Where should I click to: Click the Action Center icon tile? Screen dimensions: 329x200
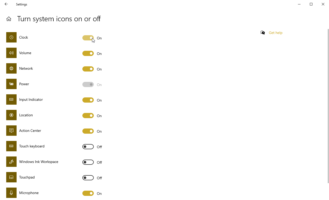(11, 131)
